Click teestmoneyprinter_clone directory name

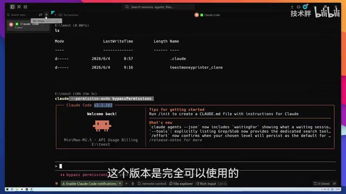[x=196, y=67]
